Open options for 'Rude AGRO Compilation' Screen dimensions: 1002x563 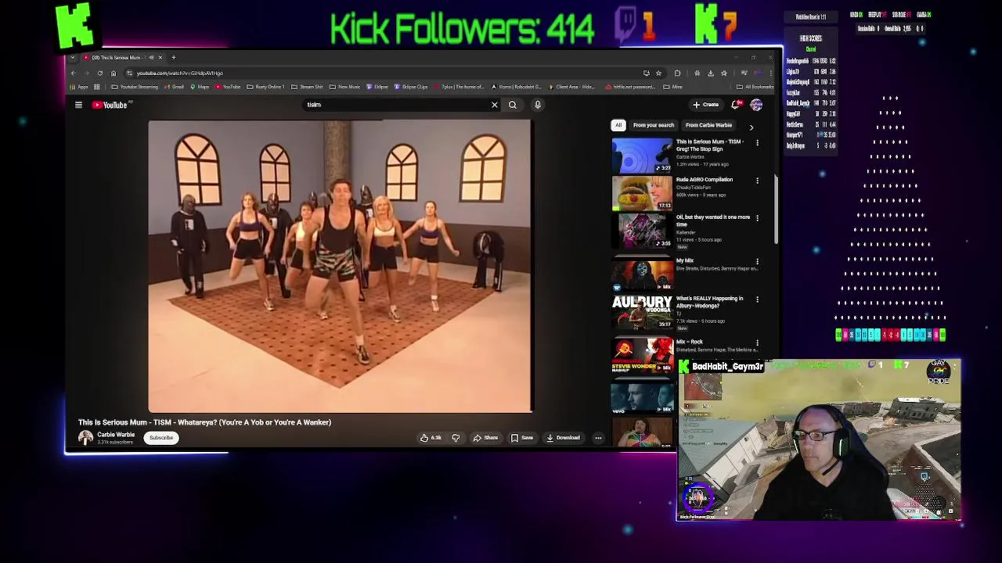click(x=757, y=181)
